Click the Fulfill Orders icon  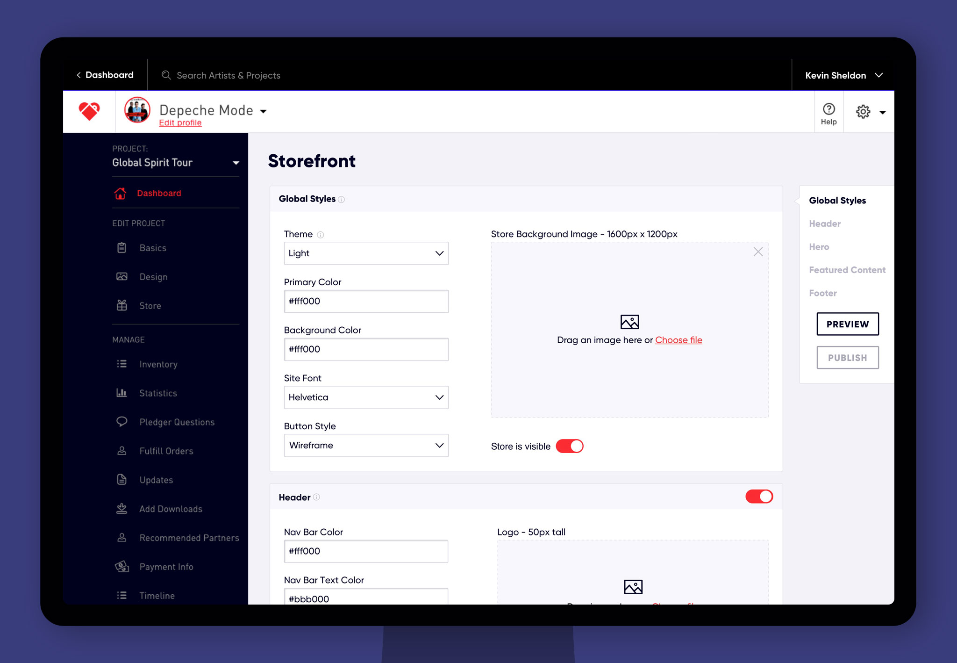click(x=121, y=450)
